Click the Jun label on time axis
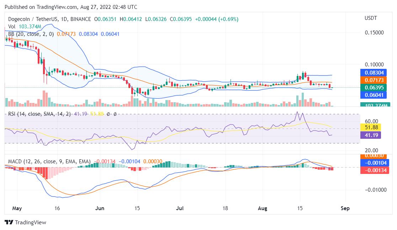This screenshot has height=230, width=397. (x=100, y=208)
